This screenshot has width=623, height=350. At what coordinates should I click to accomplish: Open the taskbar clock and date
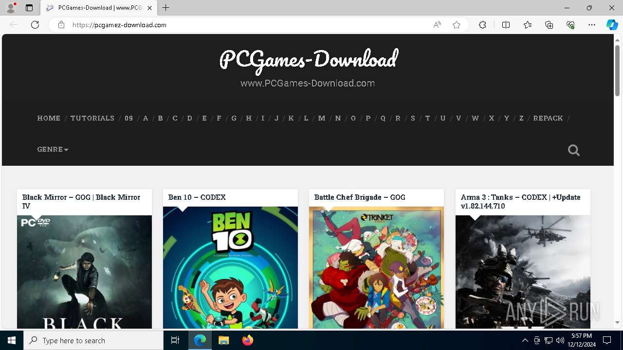tap(582, 340)
